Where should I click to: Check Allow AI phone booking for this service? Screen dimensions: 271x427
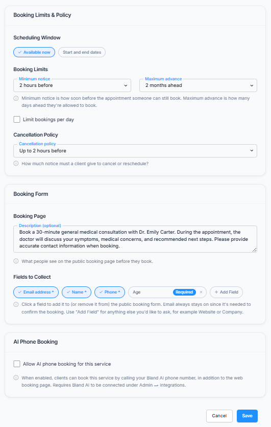(17, 364)
